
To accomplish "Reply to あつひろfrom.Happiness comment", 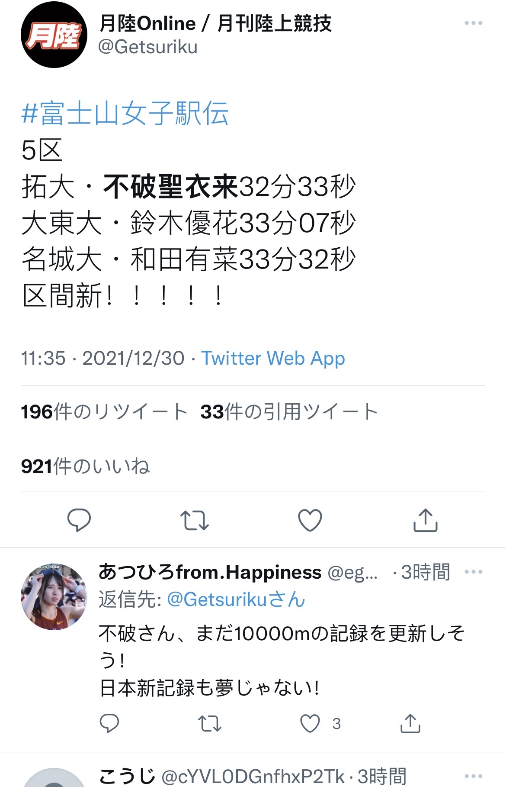I will coord(109,723).
